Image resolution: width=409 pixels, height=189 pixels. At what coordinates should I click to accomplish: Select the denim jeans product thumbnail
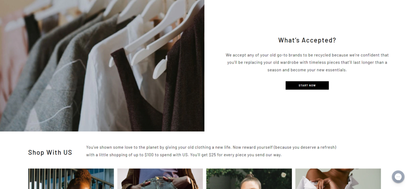[x=160, y=179]
